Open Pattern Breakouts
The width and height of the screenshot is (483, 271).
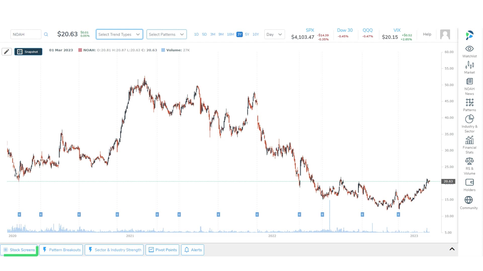61,250
